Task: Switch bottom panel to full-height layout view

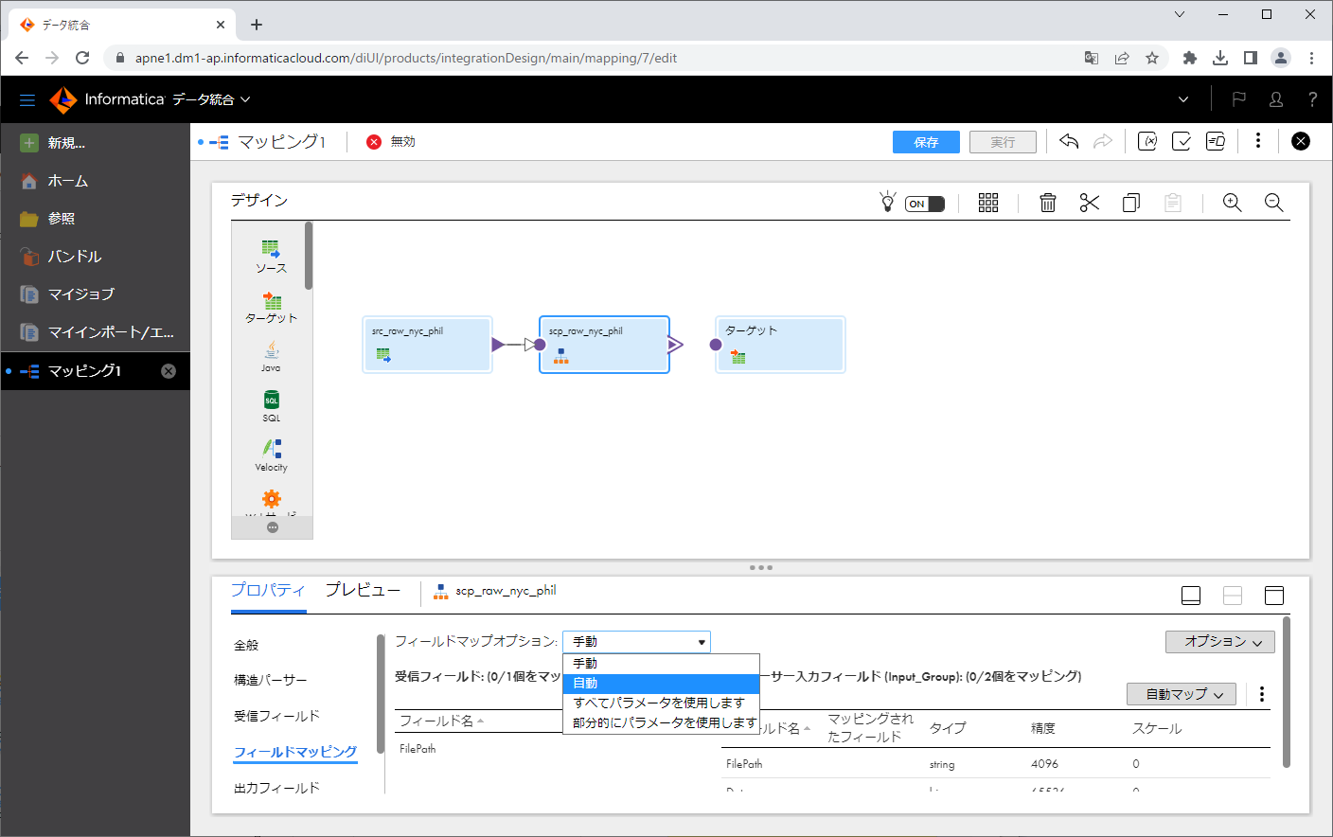Action: pos(1273,595)
